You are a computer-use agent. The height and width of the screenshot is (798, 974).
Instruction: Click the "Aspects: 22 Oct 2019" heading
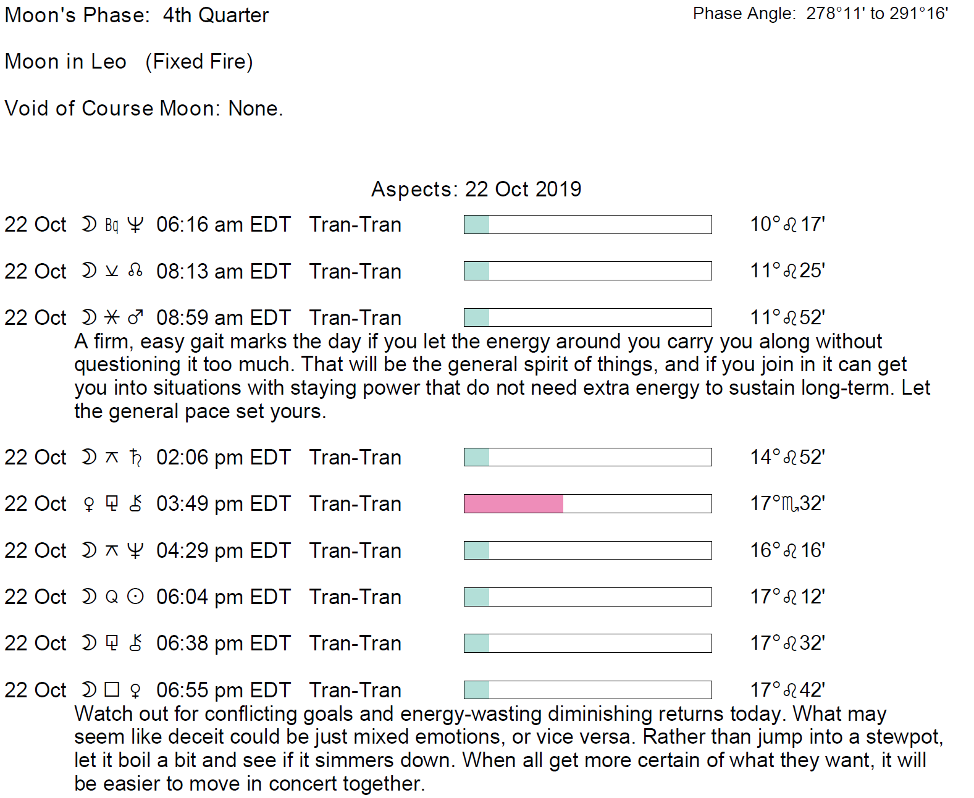(476, 189)
